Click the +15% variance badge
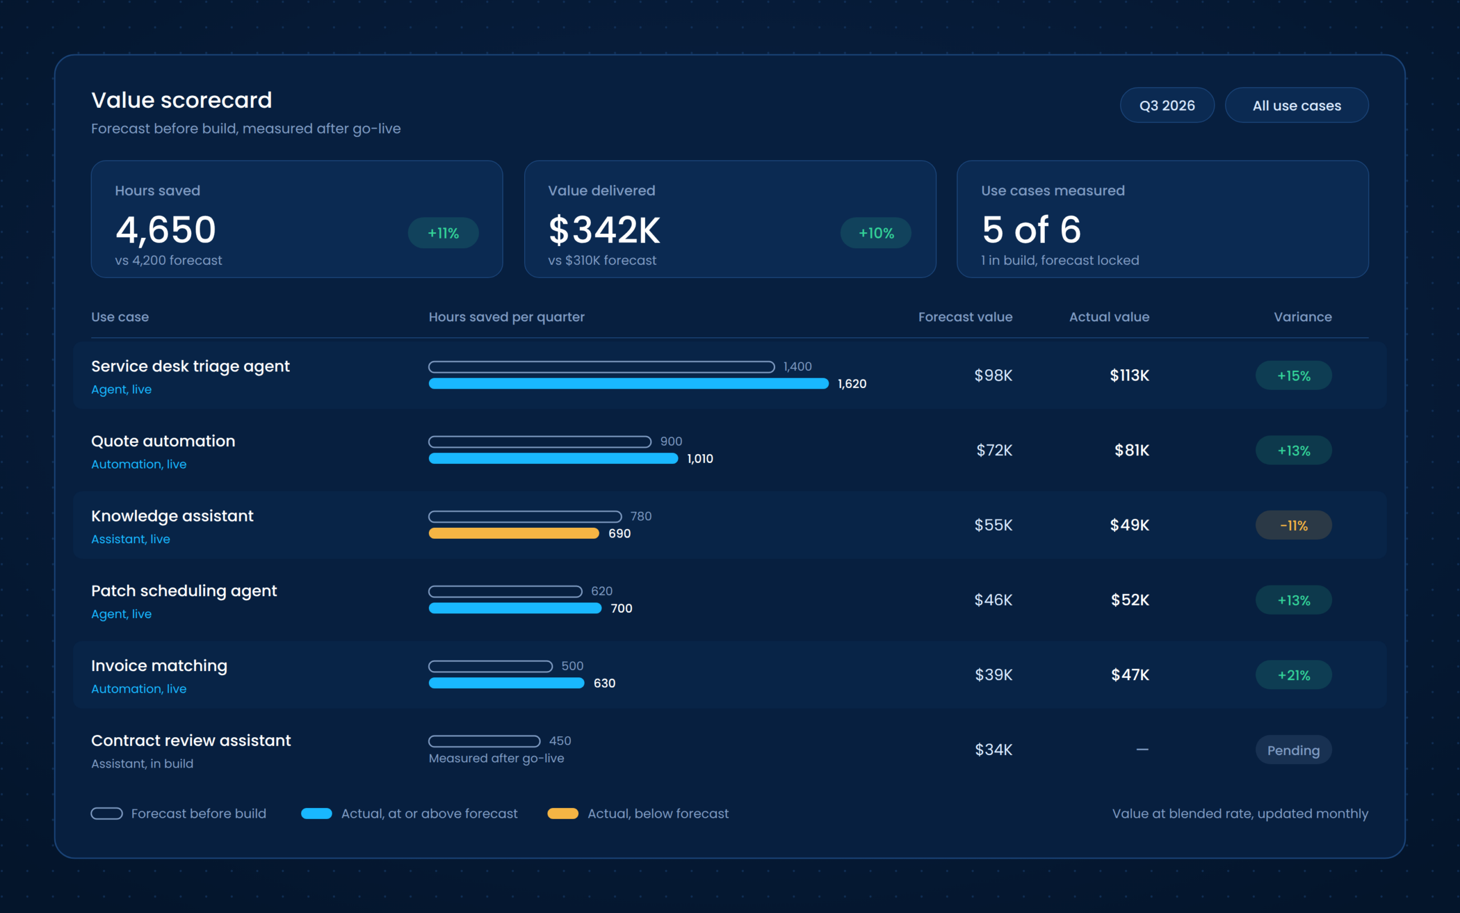This screenshot has width=1460, height=913. (x=1293, y=375)
